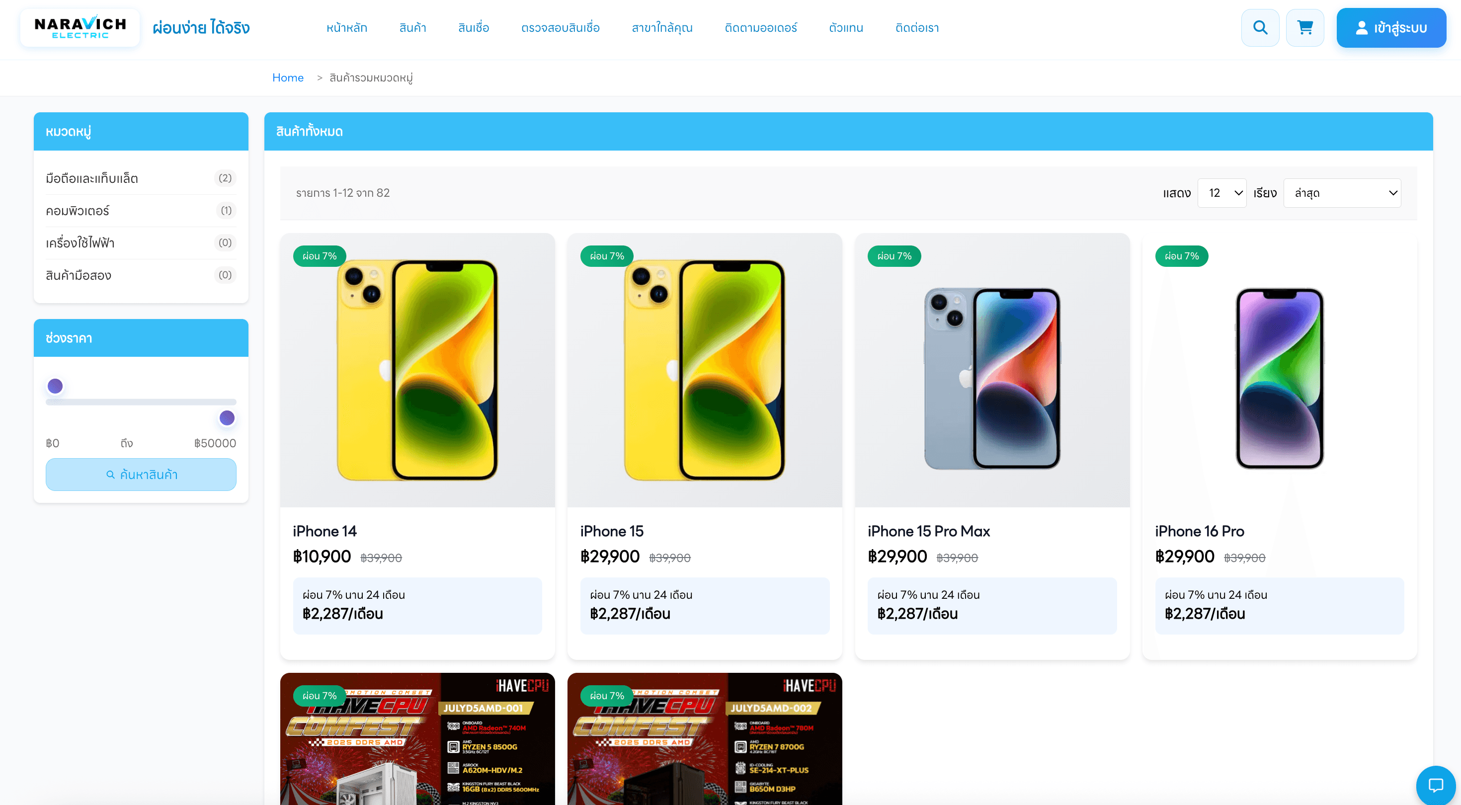Open the search magnifier icon in header
The width and height of the screenshot is (1461, 805).
(1260, 28)
